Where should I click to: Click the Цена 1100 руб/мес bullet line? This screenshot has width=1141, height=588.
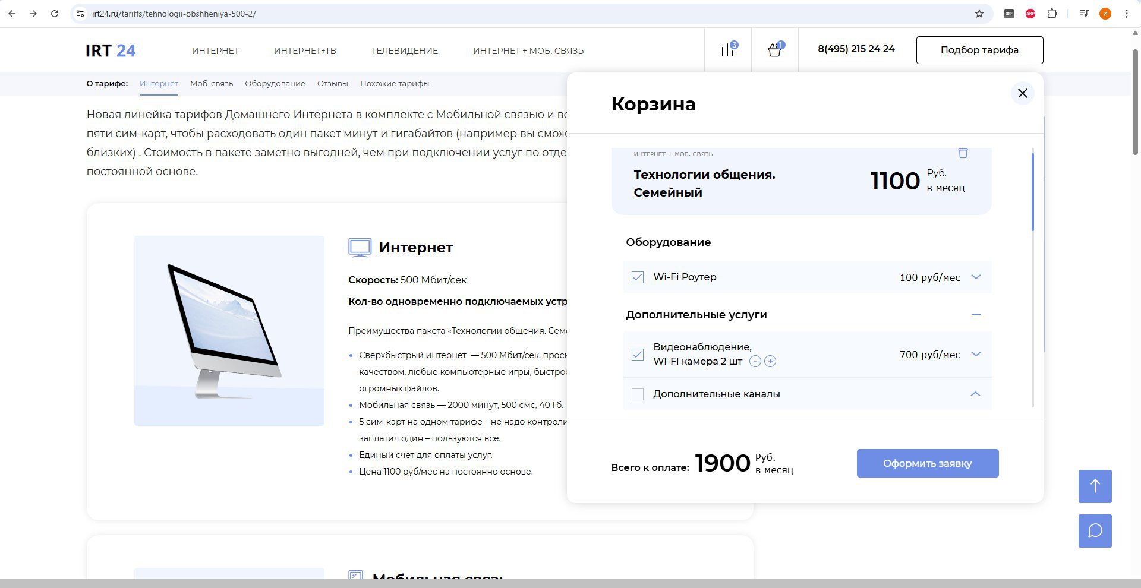(x=446, y=472)
